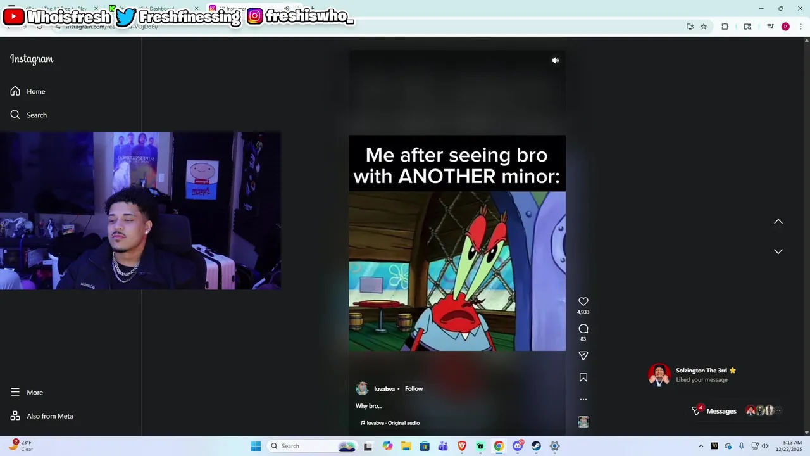
Task: Open the green Kick app on taskbar
Action: pos(480,446)
